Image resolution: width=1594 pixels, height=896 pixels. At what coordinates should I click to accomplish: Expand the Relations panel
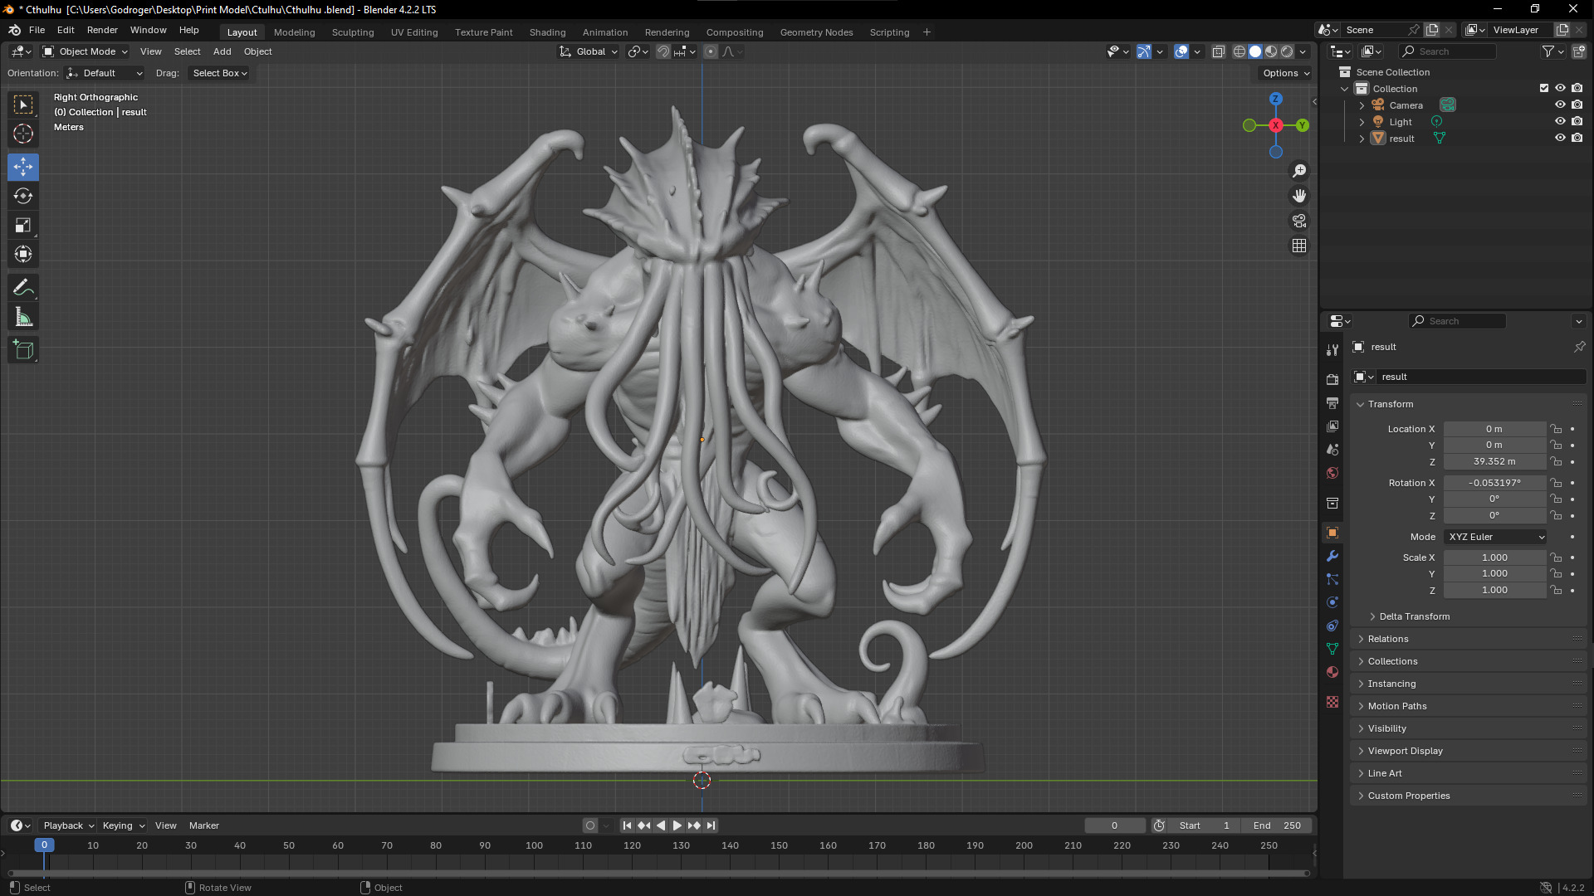click(x=1388, y=639)
